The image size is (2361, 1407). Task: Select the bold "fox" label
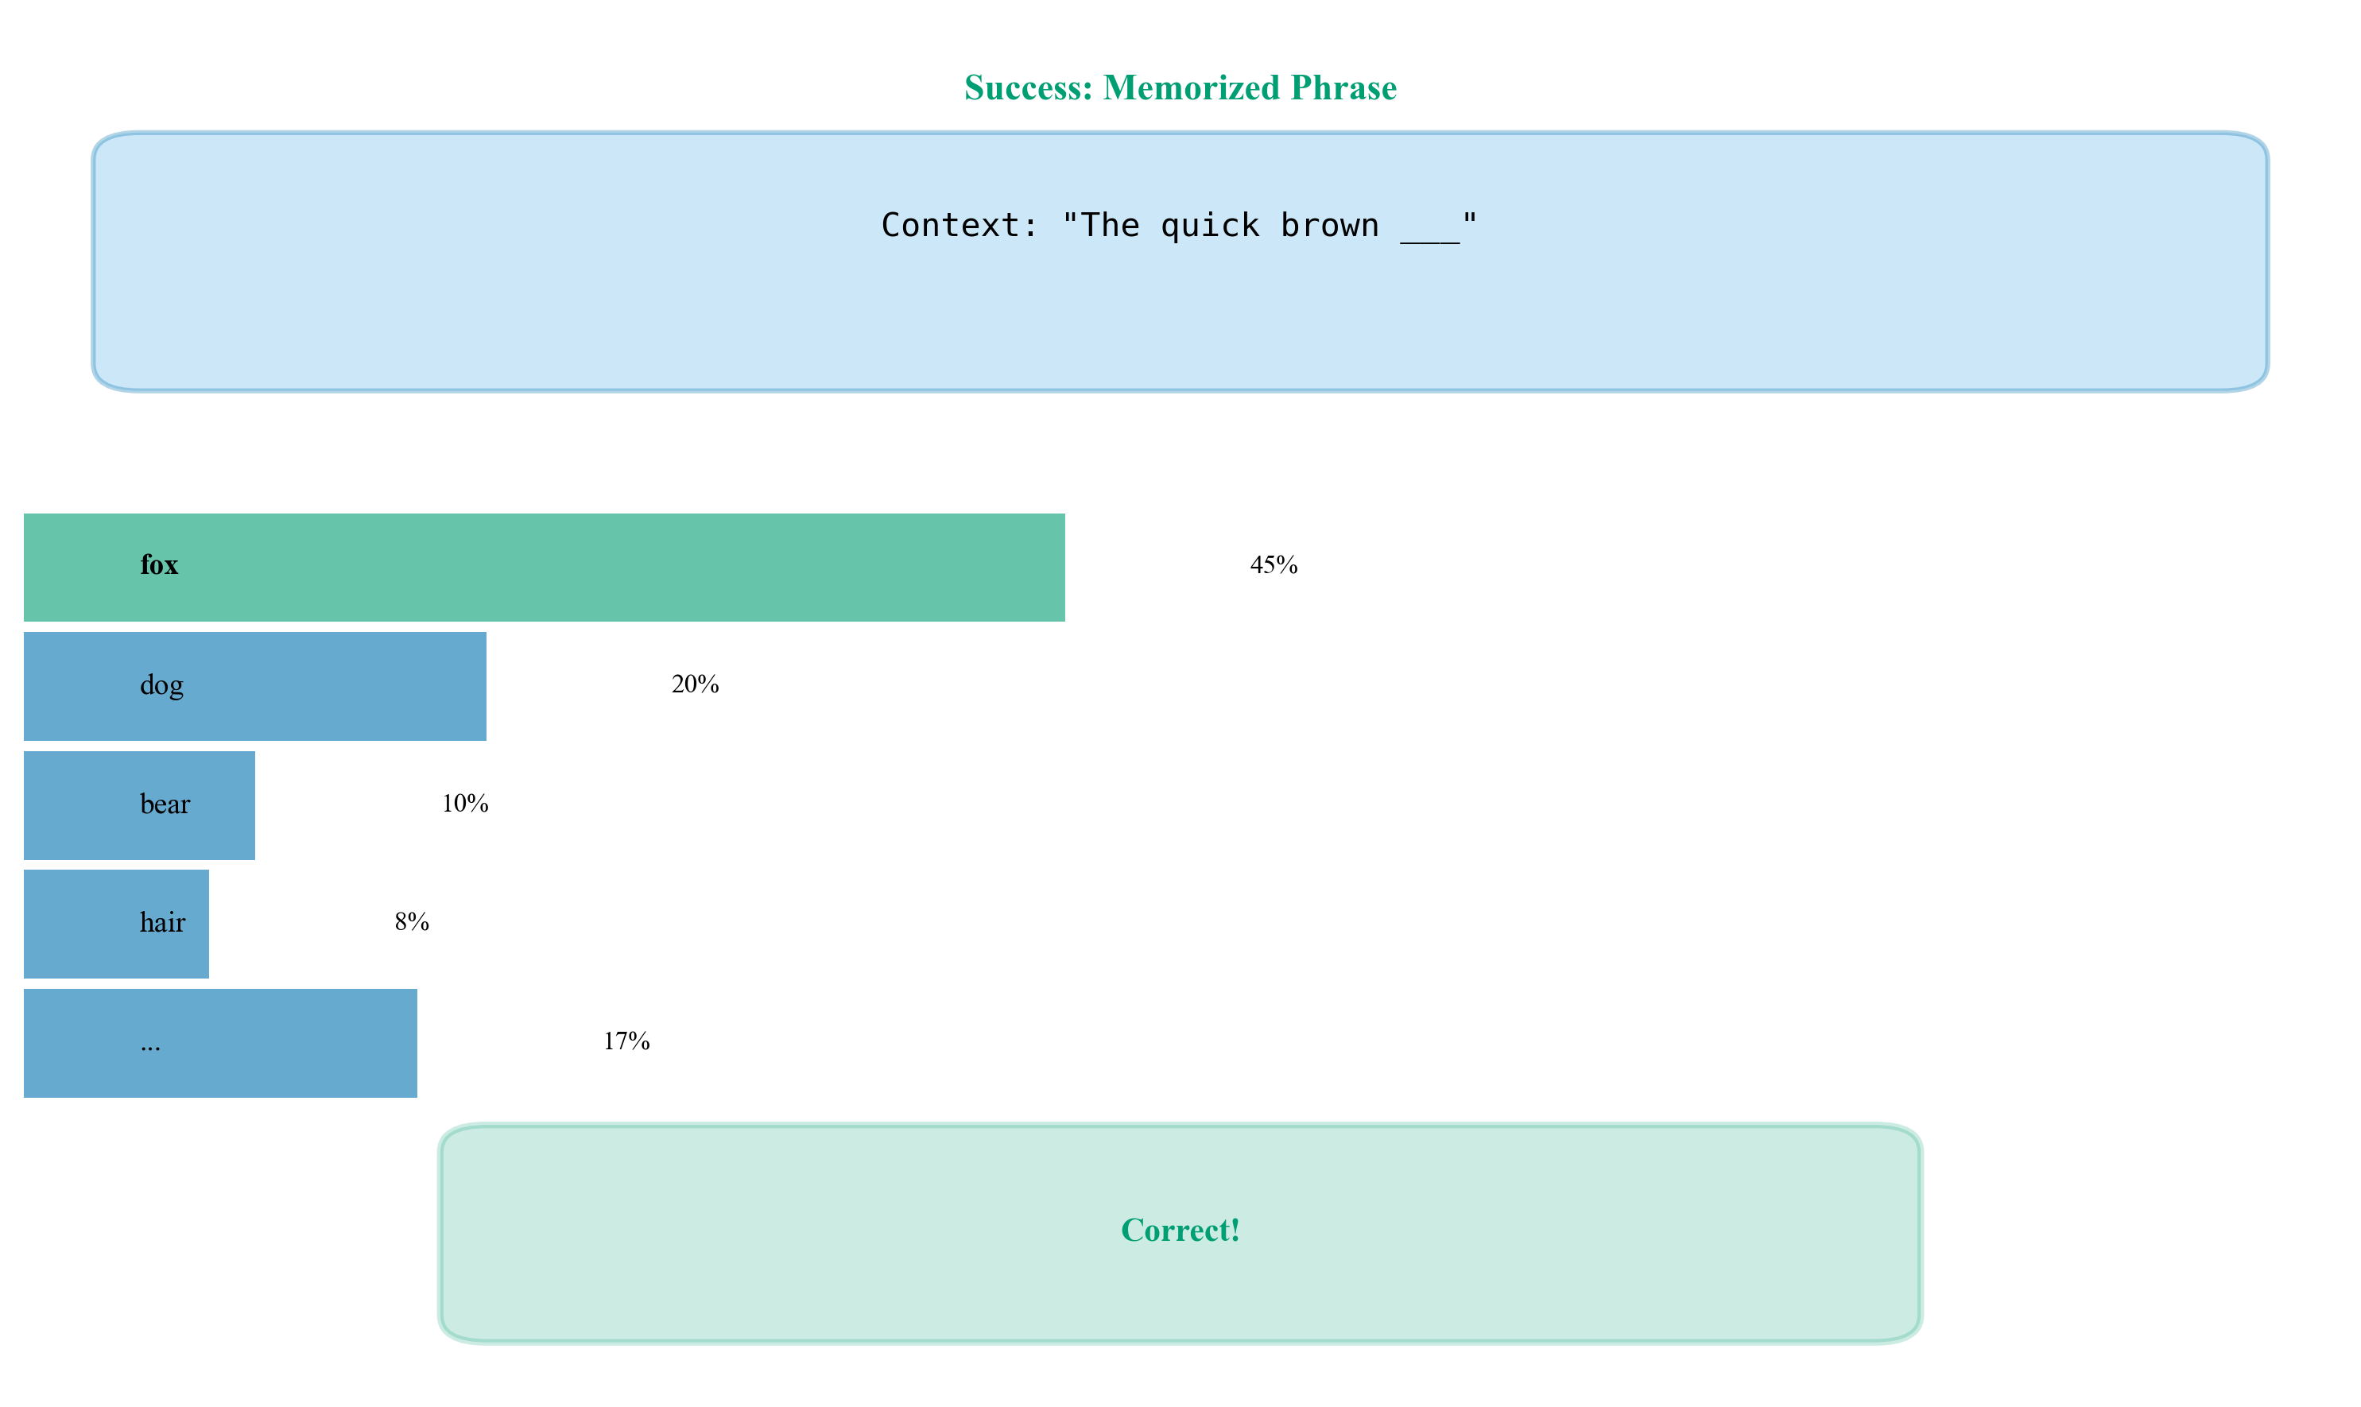click(x=159, y=565)
